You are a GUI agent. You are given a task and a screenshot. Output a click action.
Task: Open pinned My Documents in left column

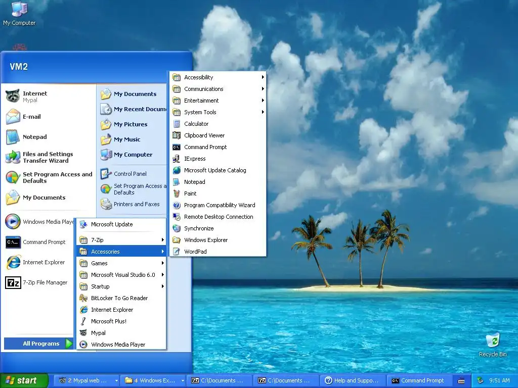click(49, 198)
